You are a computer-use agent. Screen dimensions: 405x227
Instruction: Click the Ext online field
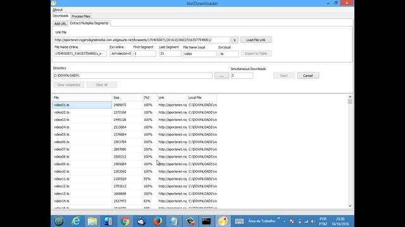[121, 54]
